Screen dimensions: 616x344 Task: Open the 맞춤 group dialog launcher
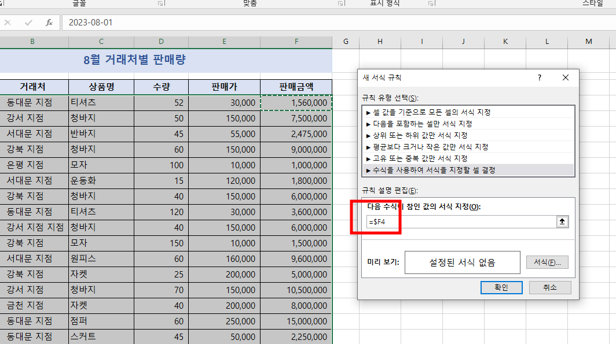340,3
